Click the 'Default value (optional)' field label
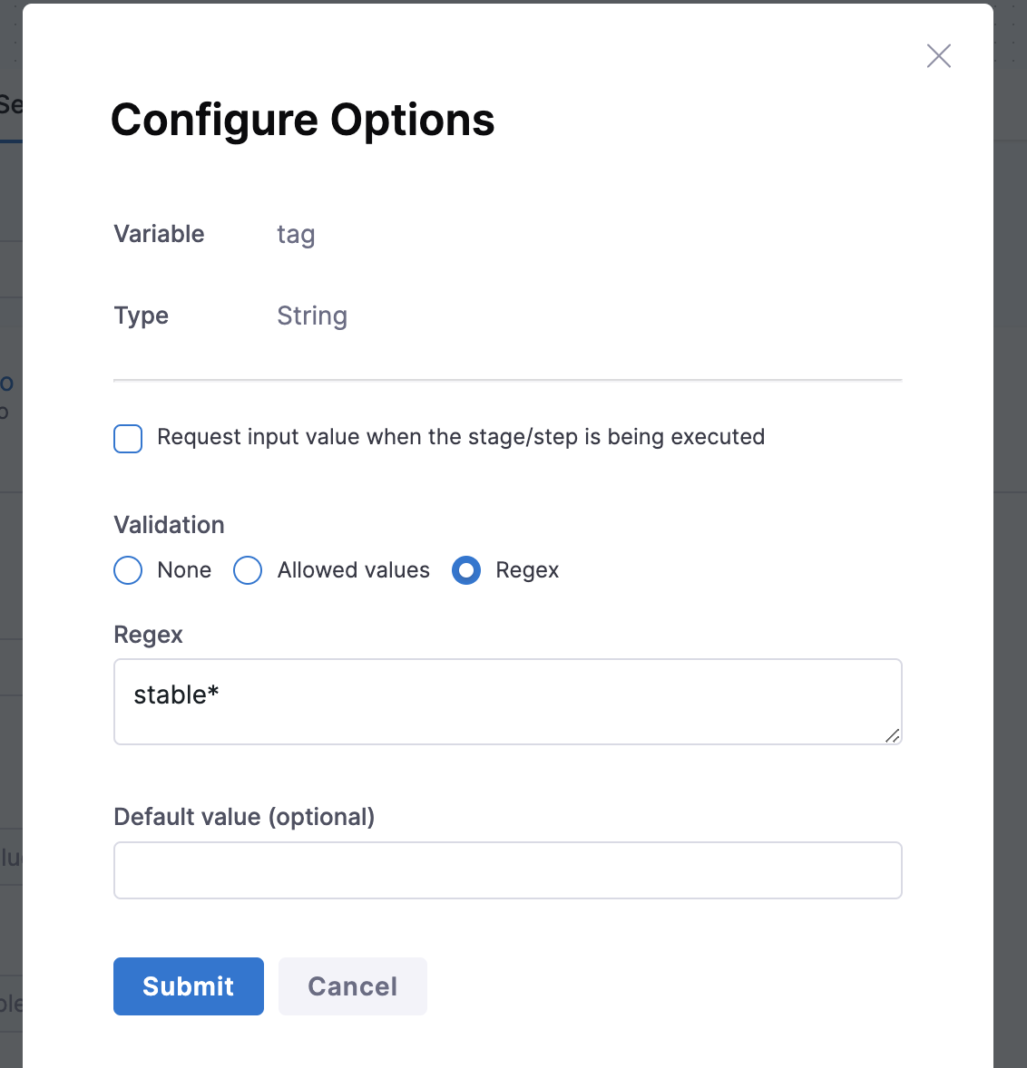The image size is (1027, 1068). tap(244, 817)
